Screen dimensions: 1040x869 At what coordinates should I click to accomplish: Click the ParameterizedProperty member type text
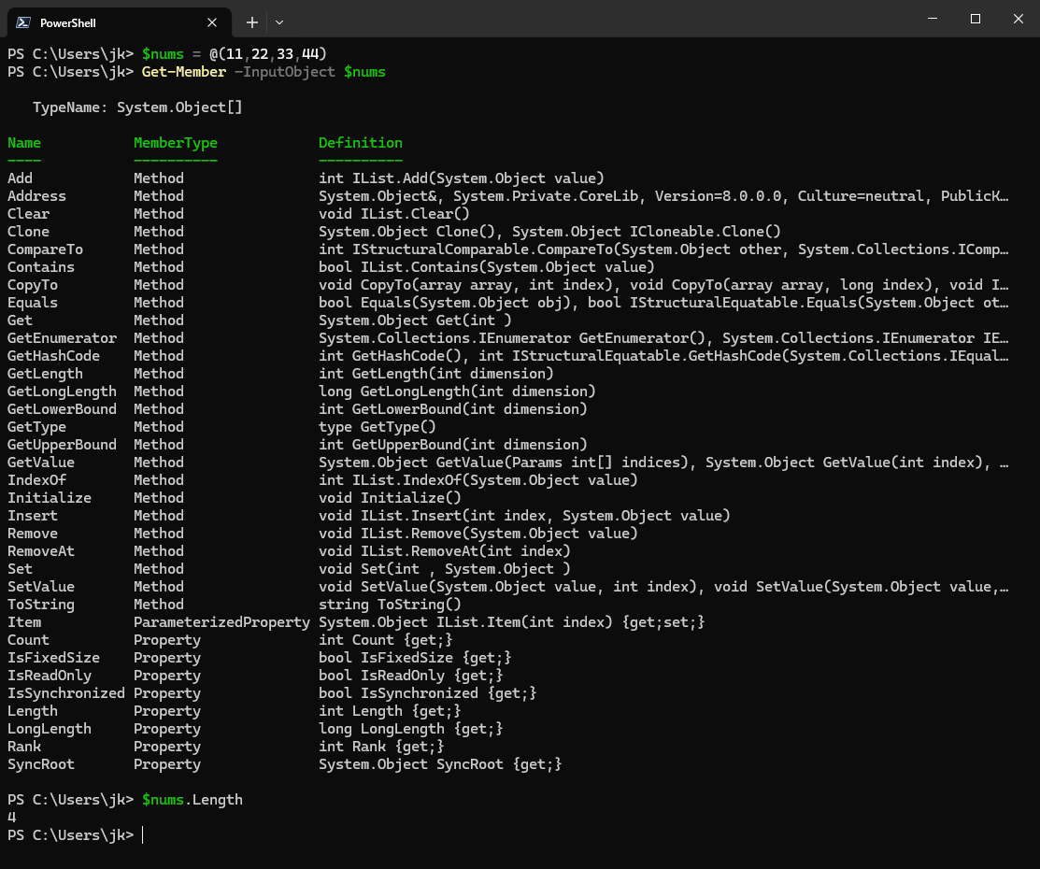(x=221, y=622)
